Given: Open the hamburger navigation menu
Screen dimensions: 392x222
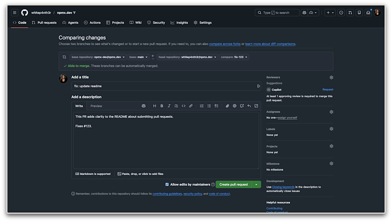Looking at the screenshot, I should click(15, 12).
